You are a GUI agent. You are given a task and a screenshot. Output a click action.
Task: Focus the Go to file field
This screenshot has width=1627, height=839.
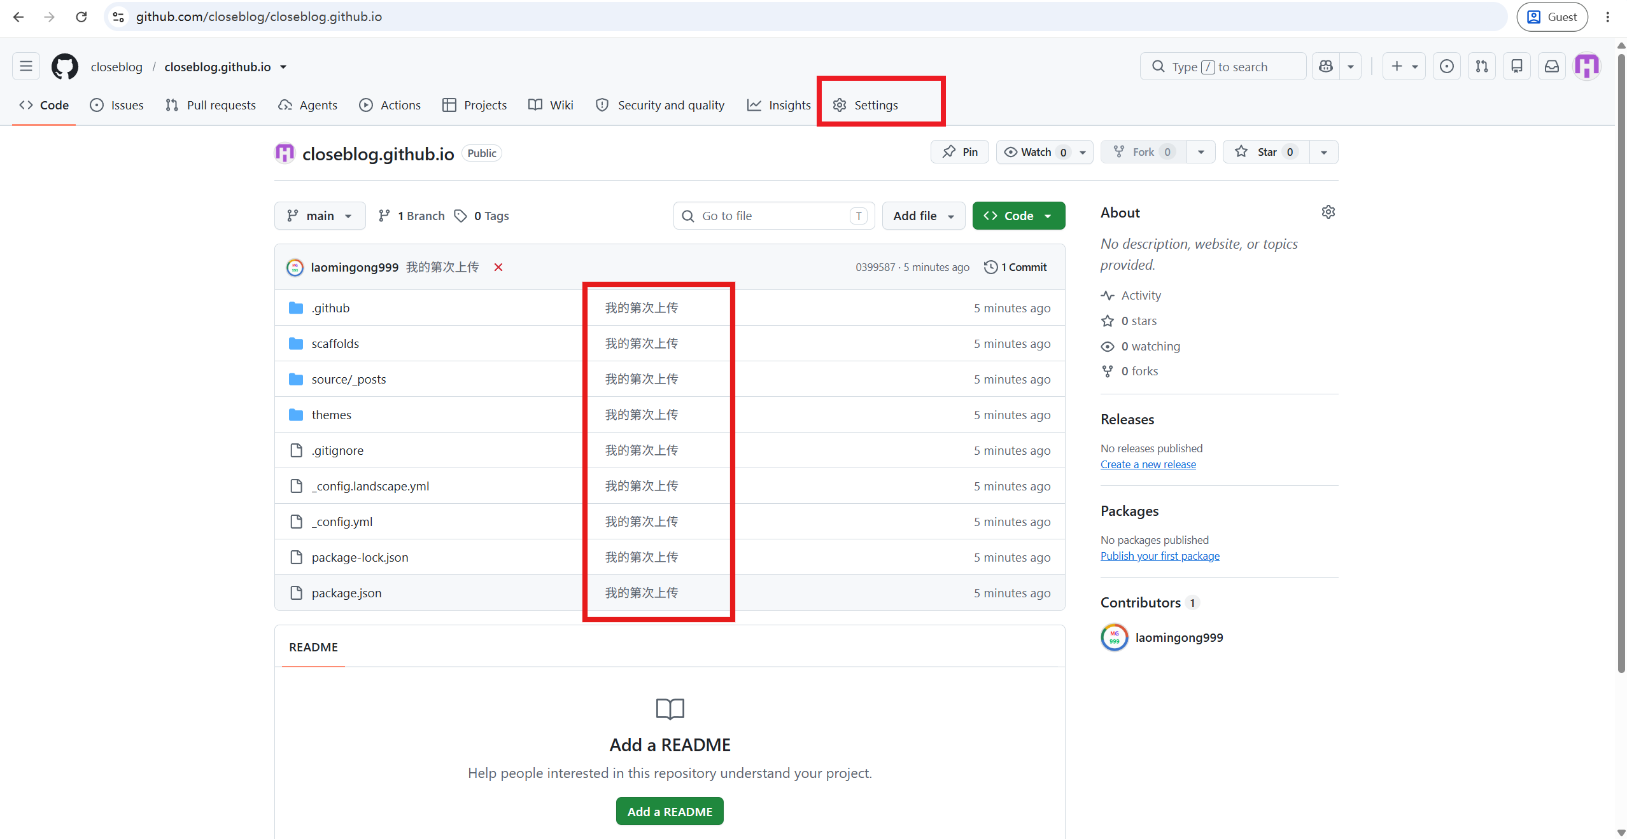pyautogui.click(x=774, y=216)
